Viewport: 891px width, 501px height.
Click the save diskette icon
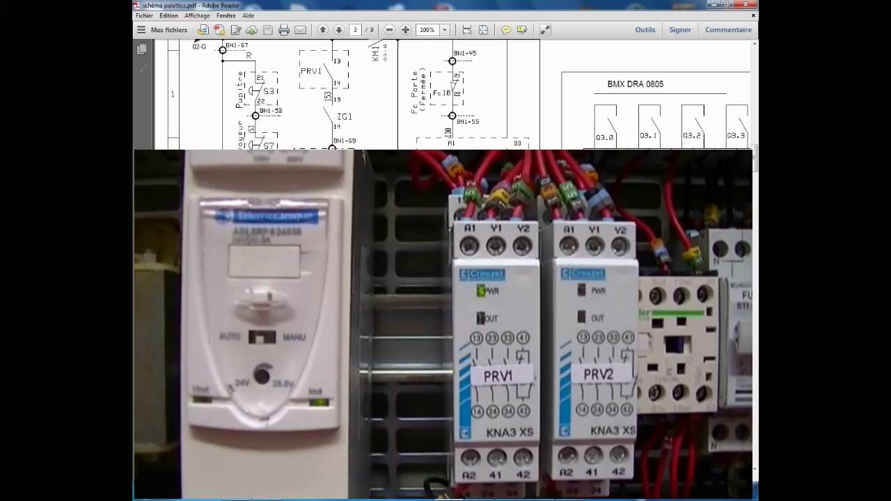coord(267,30)
